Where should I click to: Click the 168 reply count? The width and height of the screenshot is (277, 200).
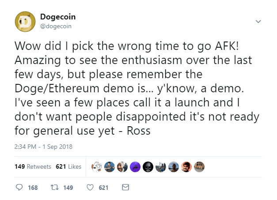[x=33, y=188]
